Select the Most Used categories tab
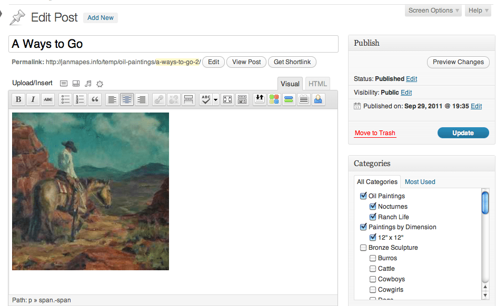Screen dimensions: 496x306 pyautogui.click(x=420, y=182)
